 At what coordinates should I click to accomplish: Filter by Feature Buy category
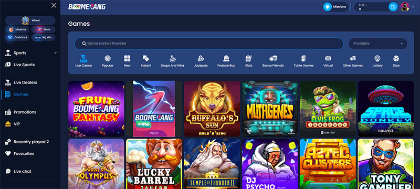[x=226, y=61]
